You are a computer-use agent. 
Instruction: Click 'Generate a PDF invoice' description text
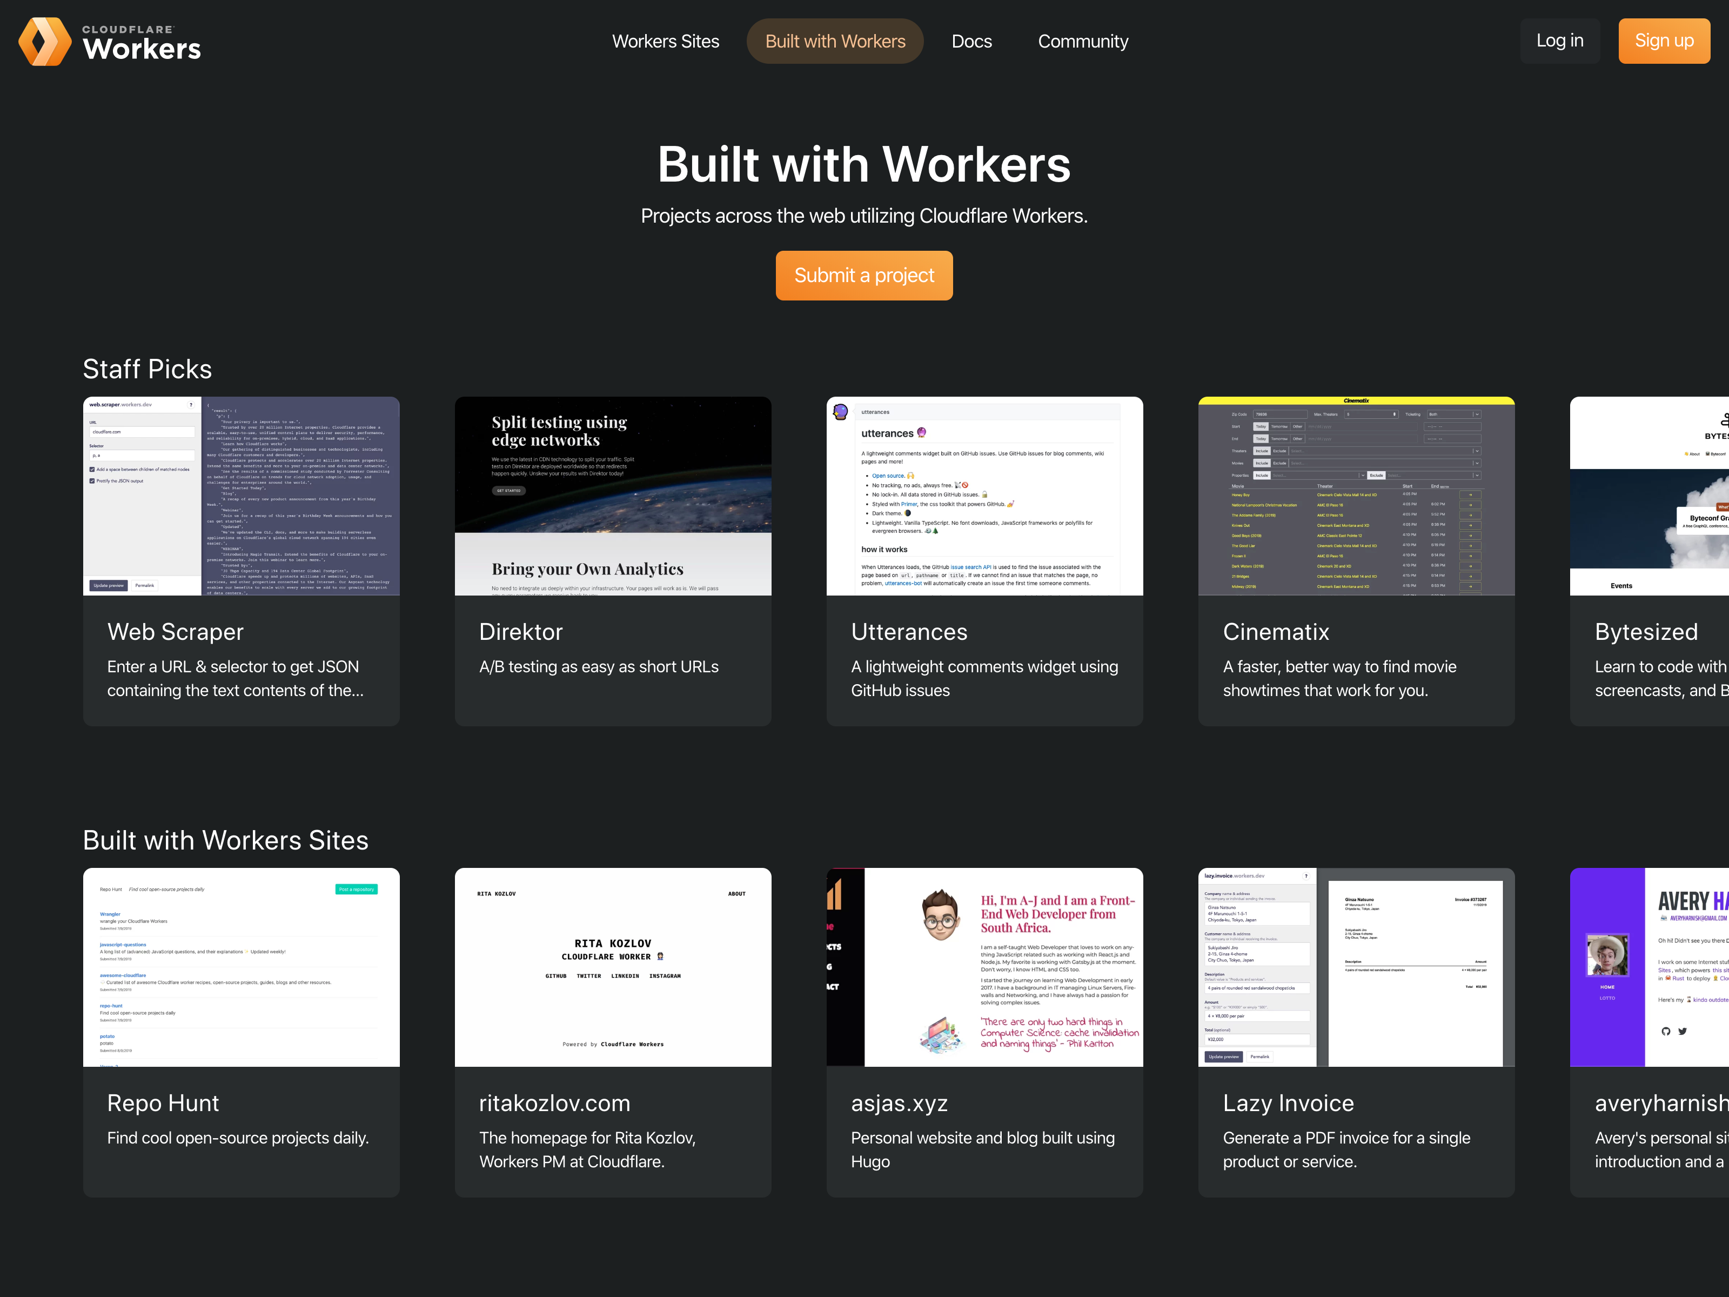1347,1150
